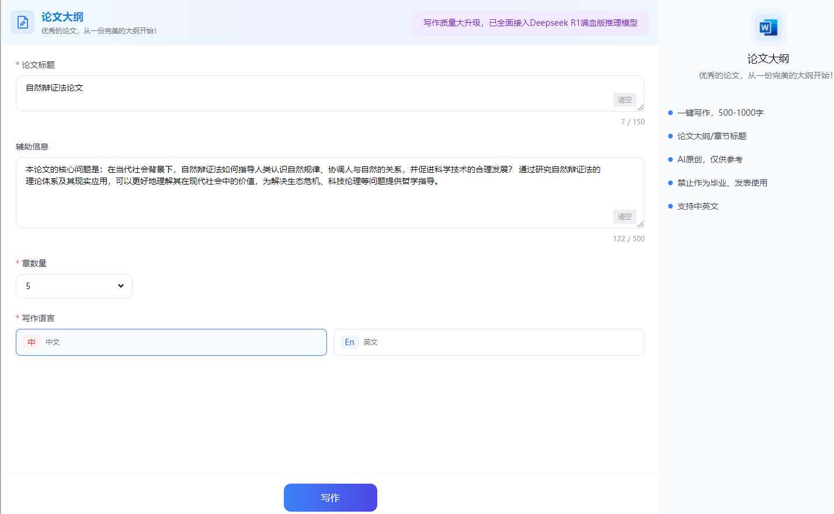Click the 论文大纲/章节标题 item in right panel

[711, 136]
